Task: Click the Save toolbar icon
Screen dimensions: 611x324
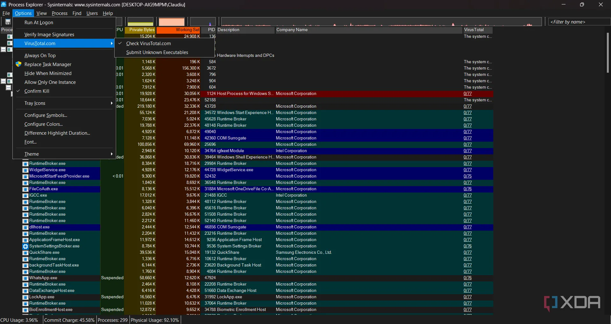Action: pos(8,22)
